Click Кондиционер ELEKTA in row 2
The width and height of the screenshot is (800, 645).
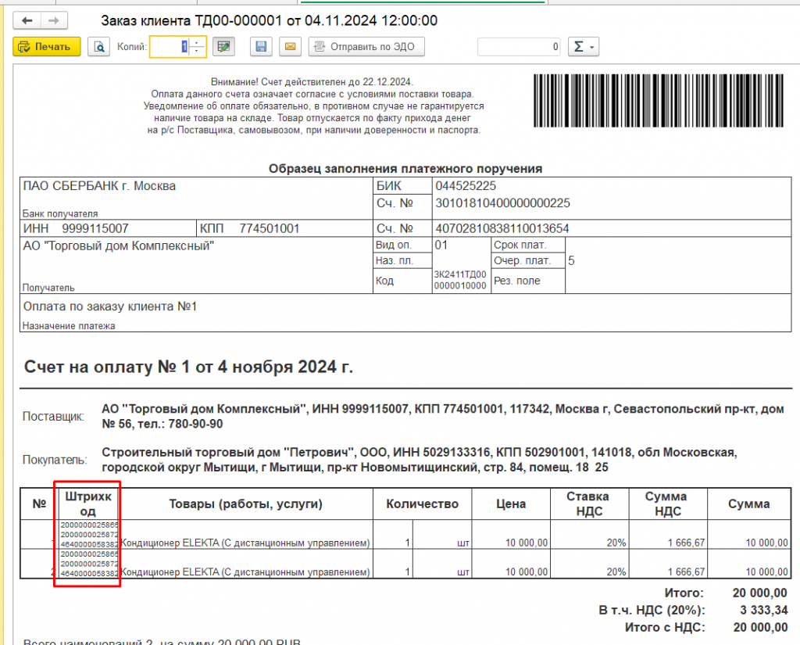point(245,572)
